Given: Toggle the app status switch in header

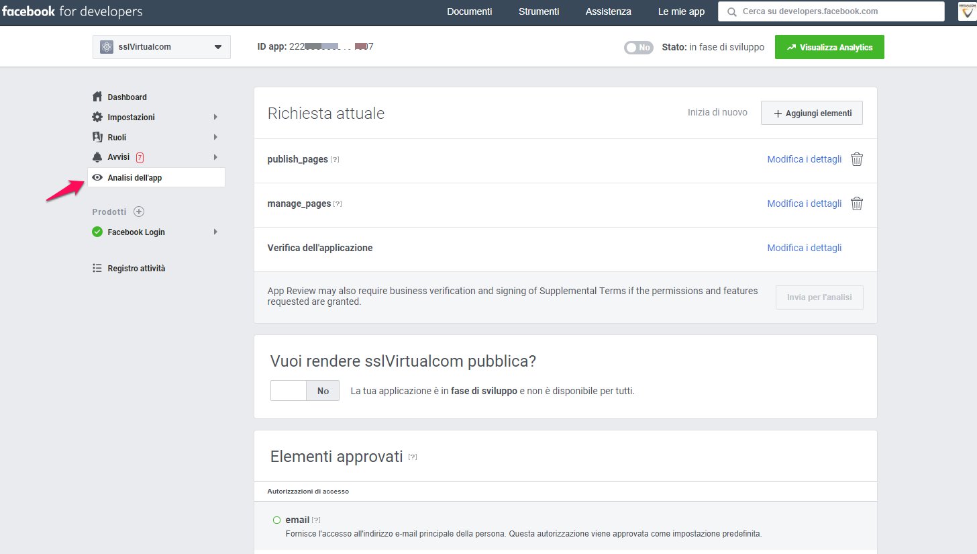Looking at the screenshot, I should [x=638, y=48].
